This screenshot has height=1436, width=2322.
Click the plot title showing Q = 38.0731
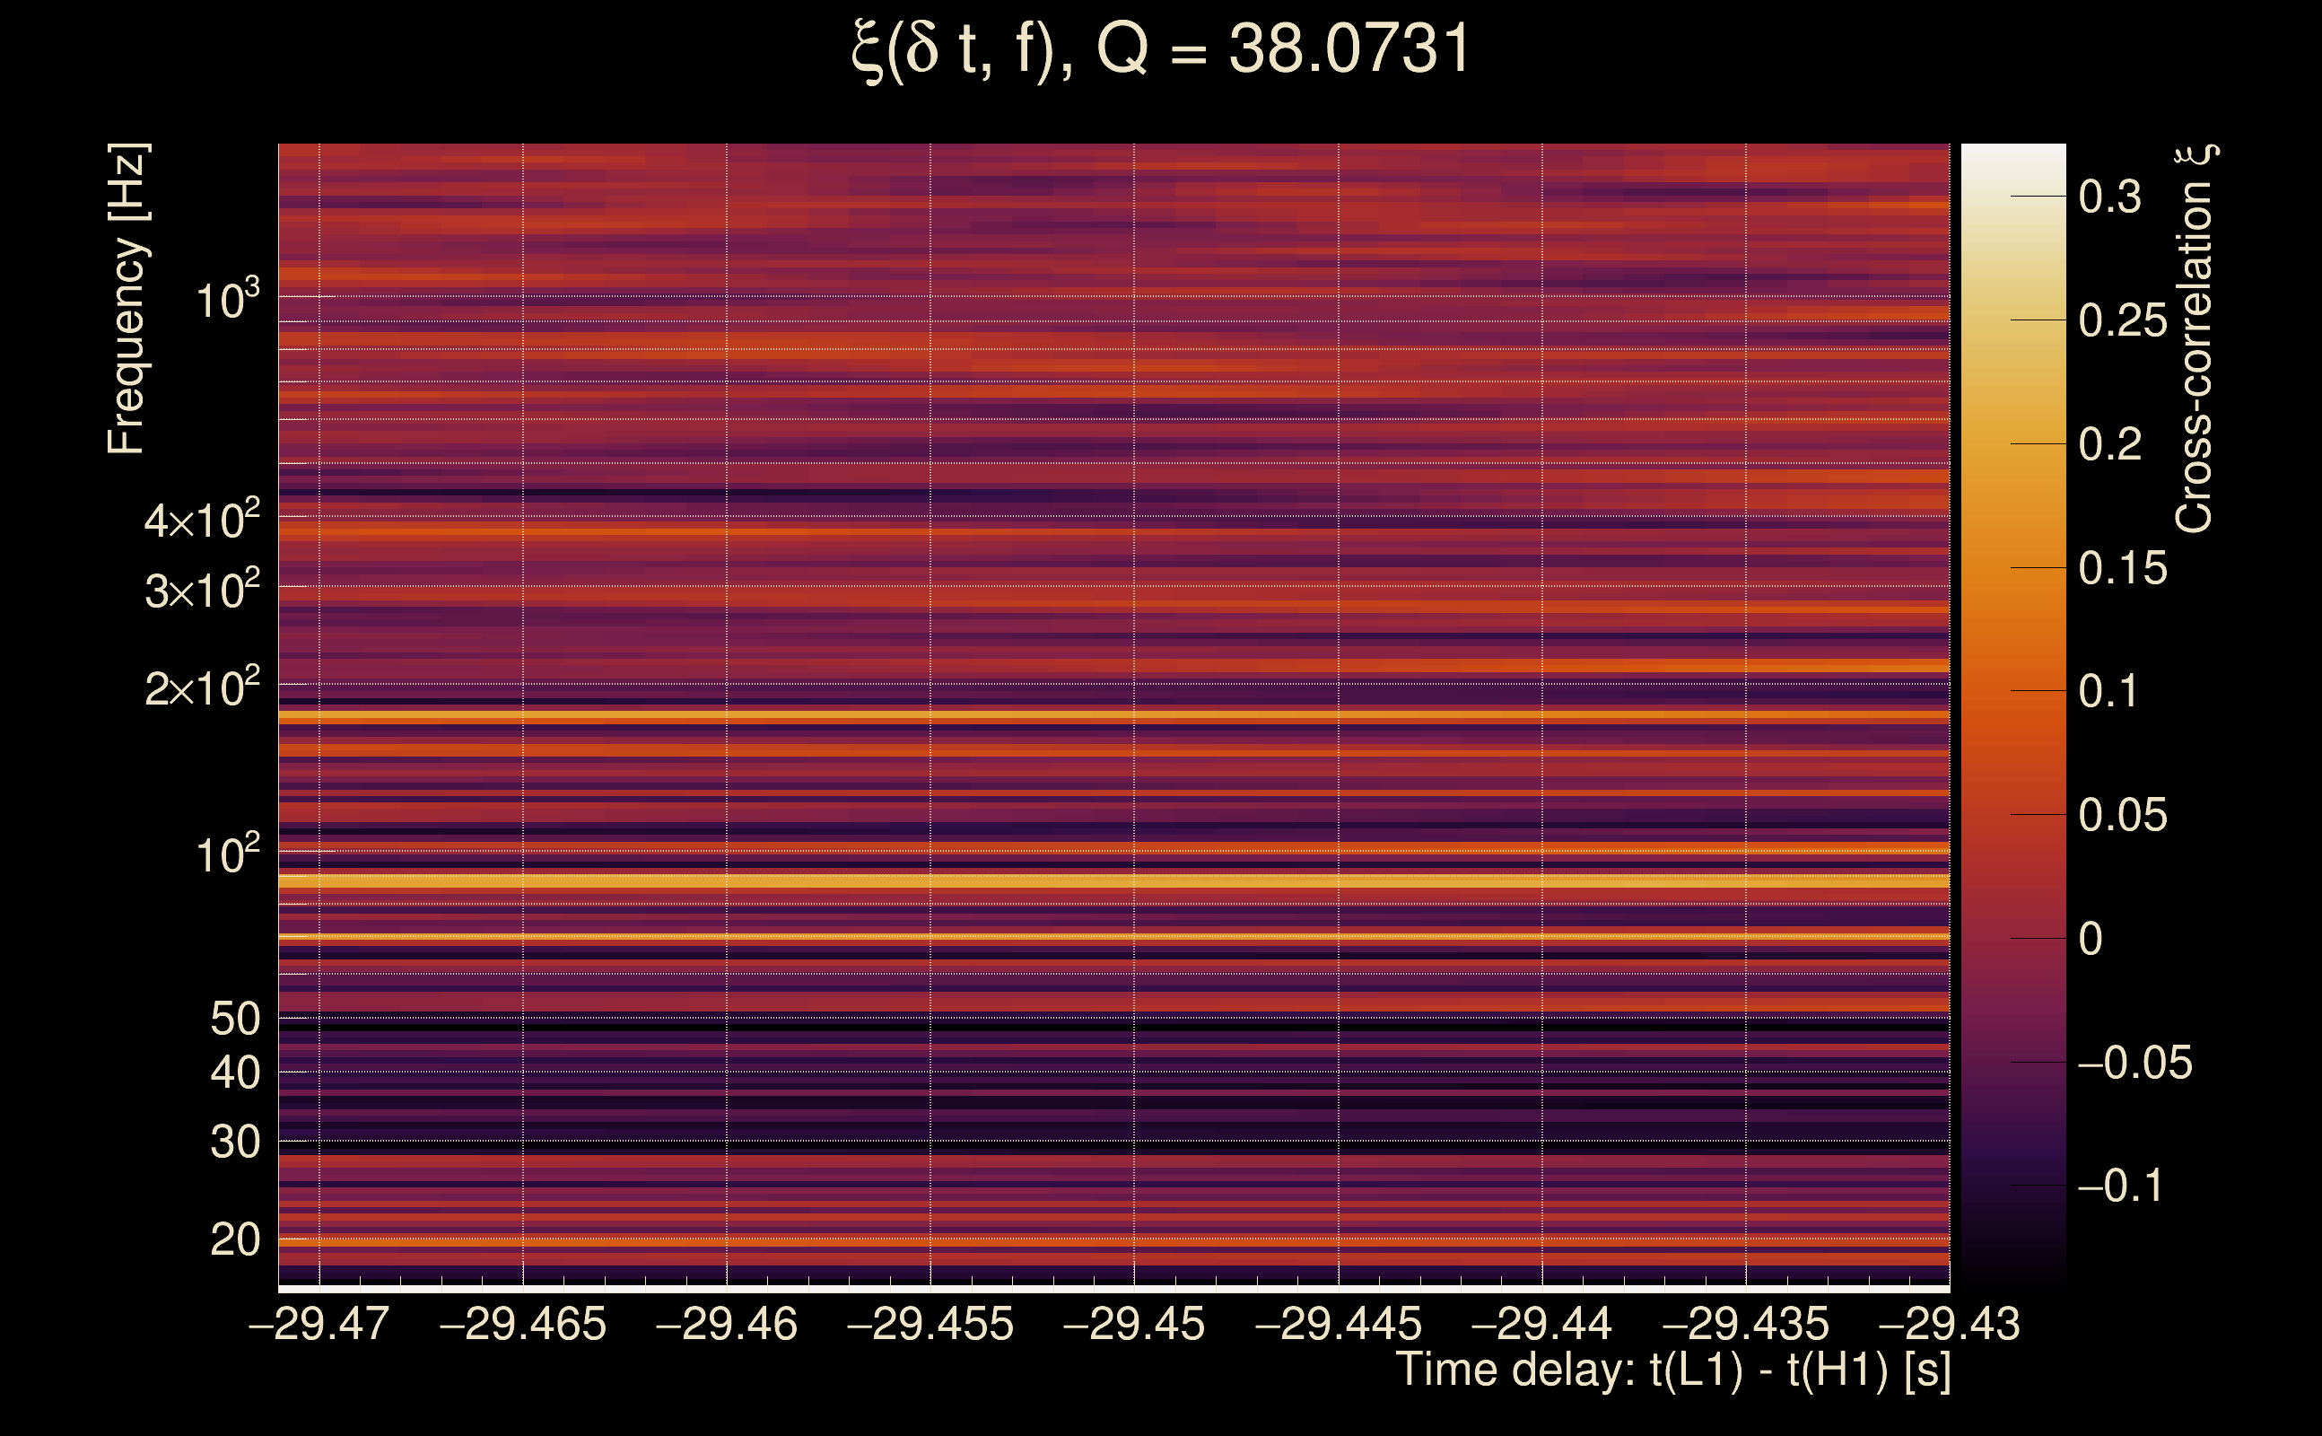tap(1160, 49)
